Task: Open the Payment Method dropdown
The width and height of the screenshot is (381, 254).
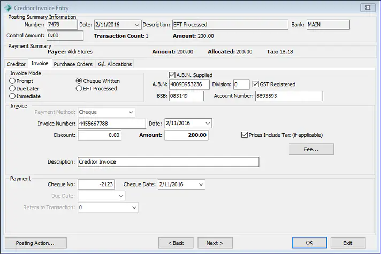Action: point(131,112)
